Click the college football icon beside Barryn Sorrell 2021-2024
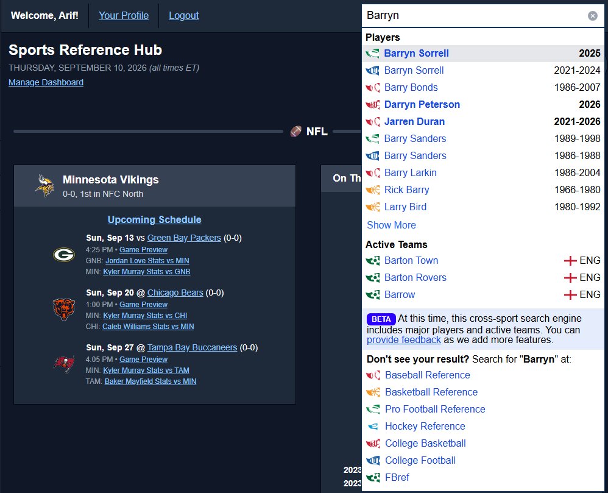The image size is (608, 493). (x=373, y=71)
